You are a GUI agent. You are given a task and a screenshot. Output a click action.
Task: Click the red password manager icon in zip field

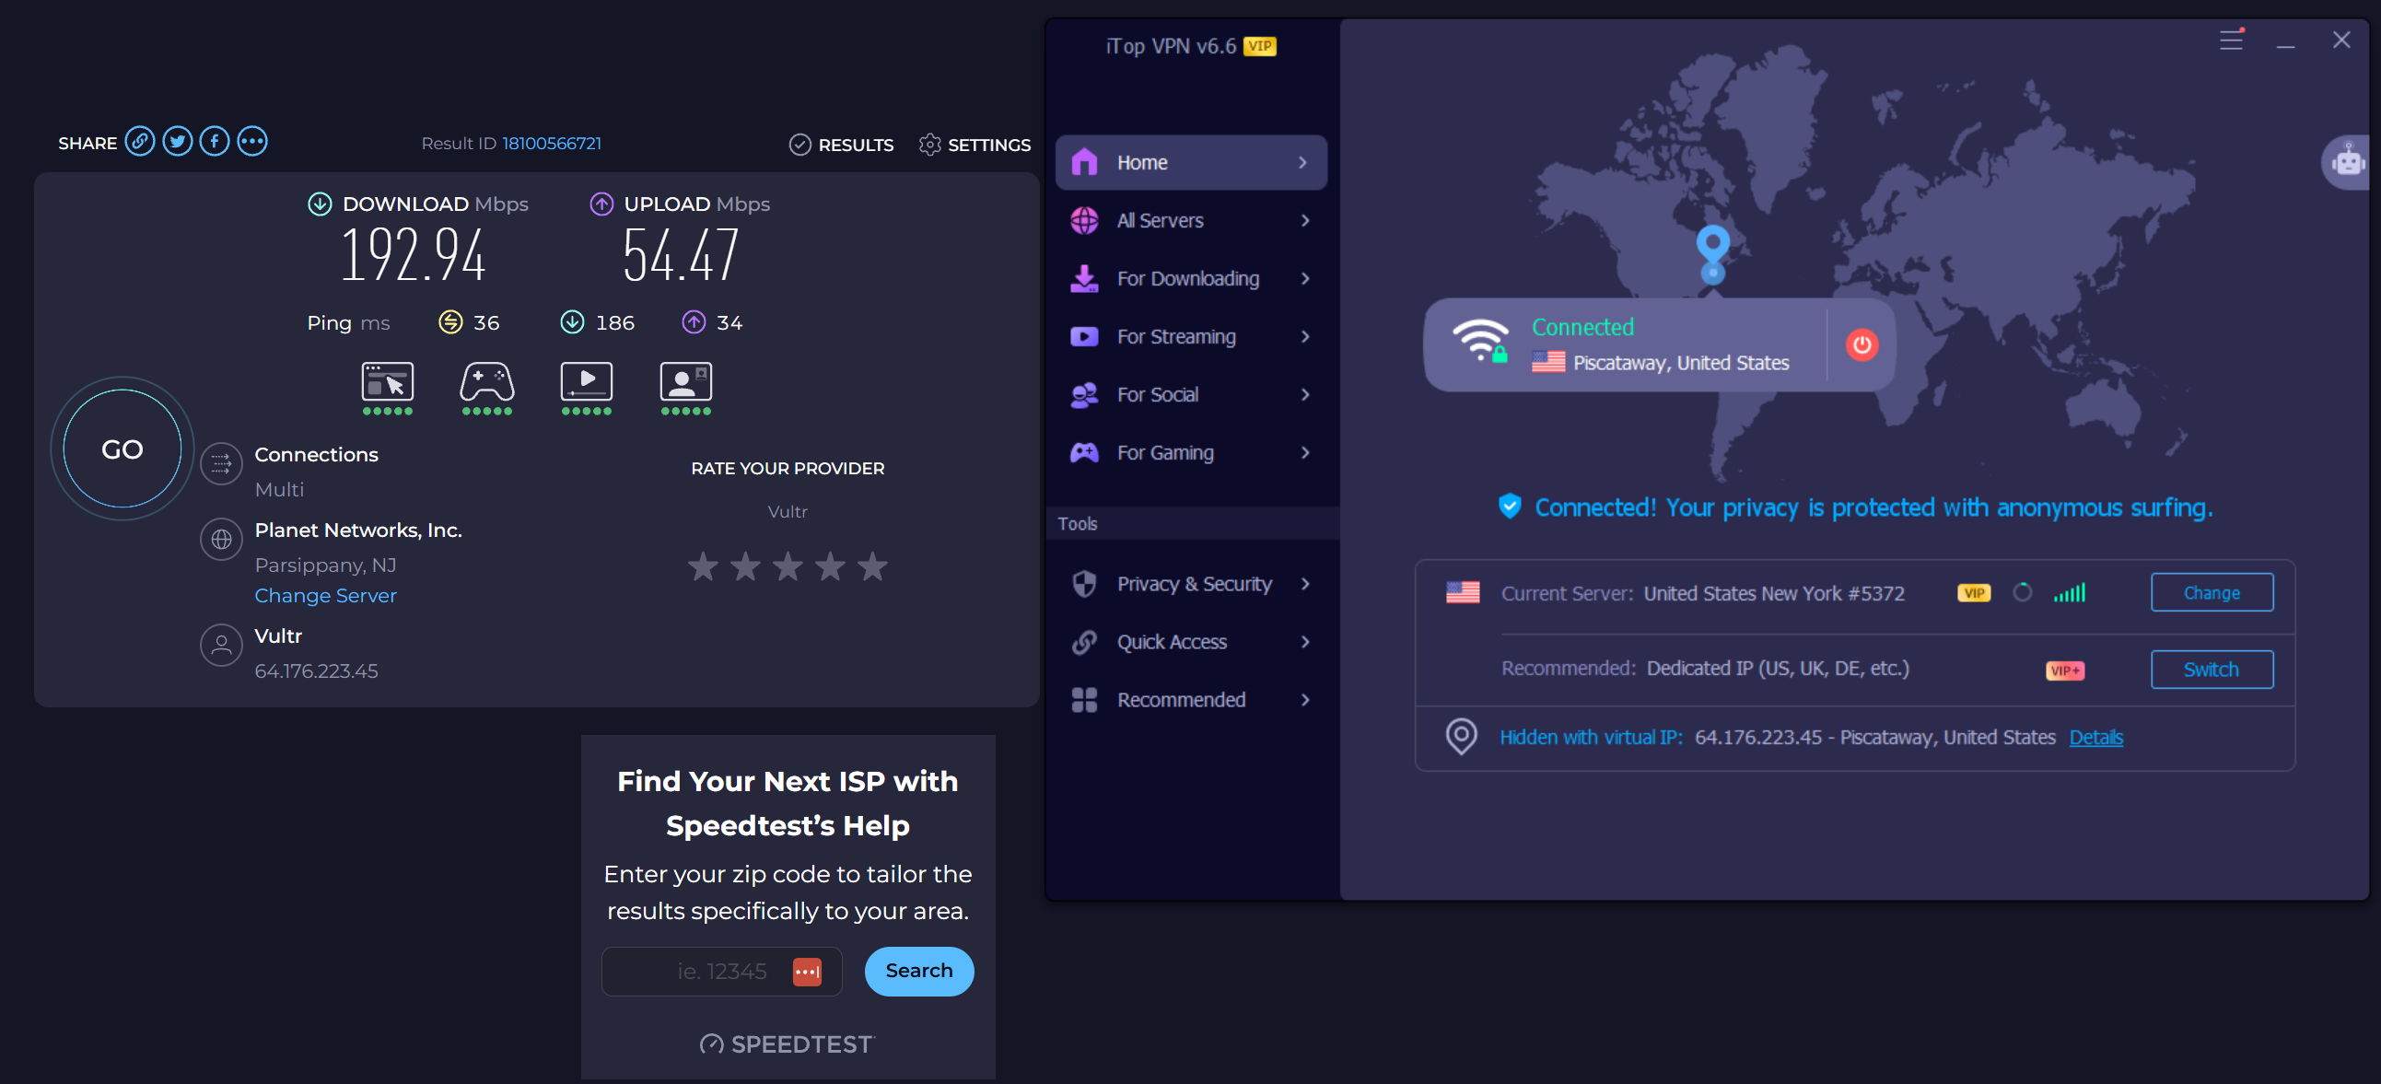[x=807, y=973]
